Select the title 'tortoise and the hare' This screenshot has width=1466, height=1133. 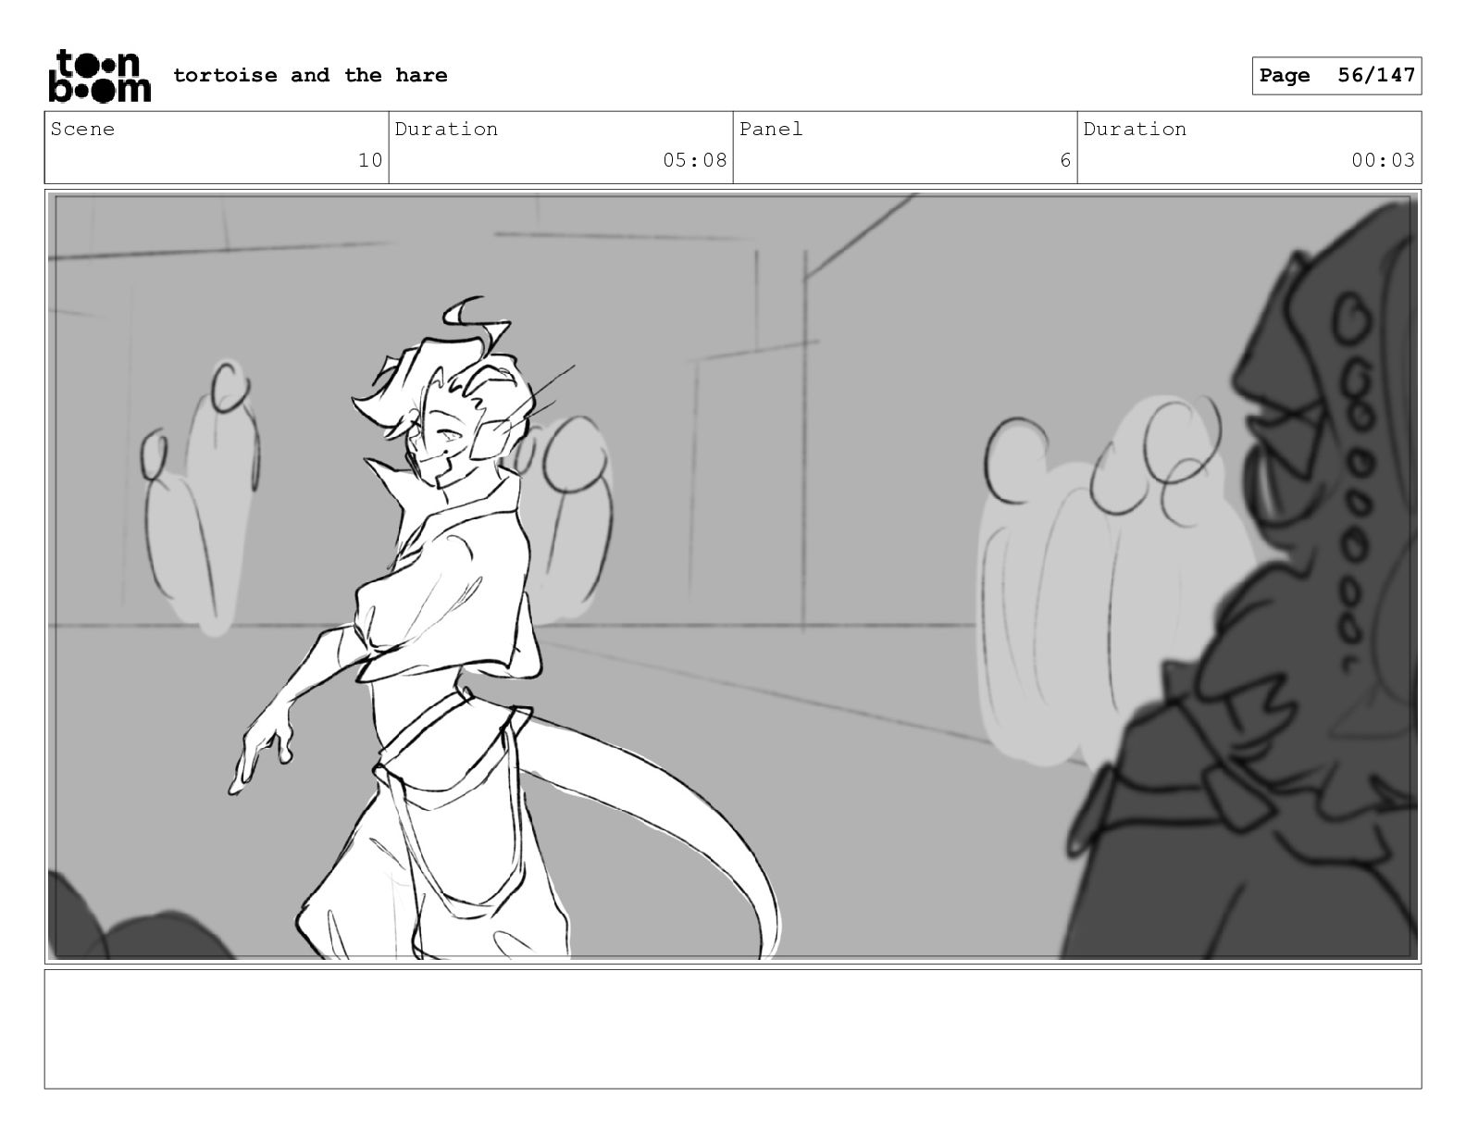[310, 75]
